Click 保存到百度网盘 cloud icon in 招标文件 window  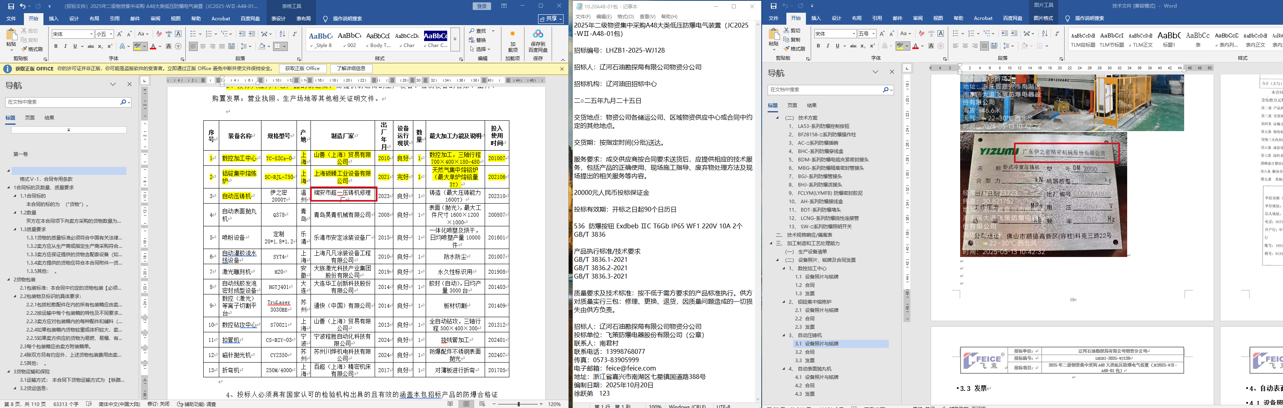[538, 34]
